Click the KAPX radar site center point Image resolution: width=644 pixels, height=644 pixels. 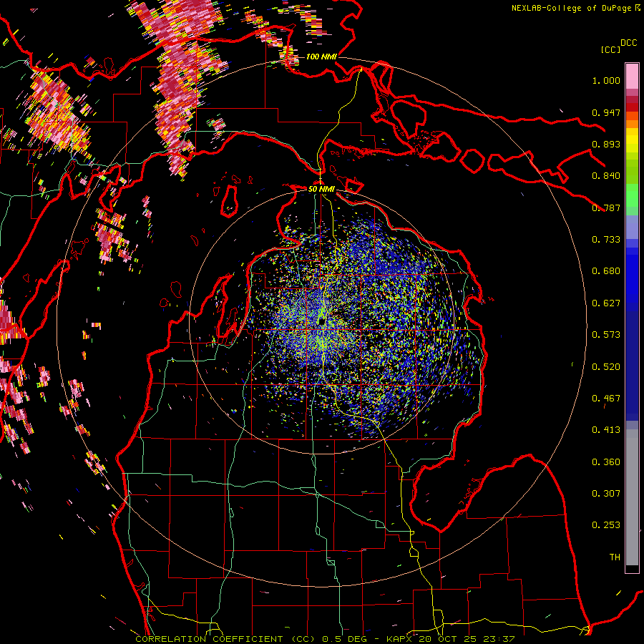click(x=321, y=321)
